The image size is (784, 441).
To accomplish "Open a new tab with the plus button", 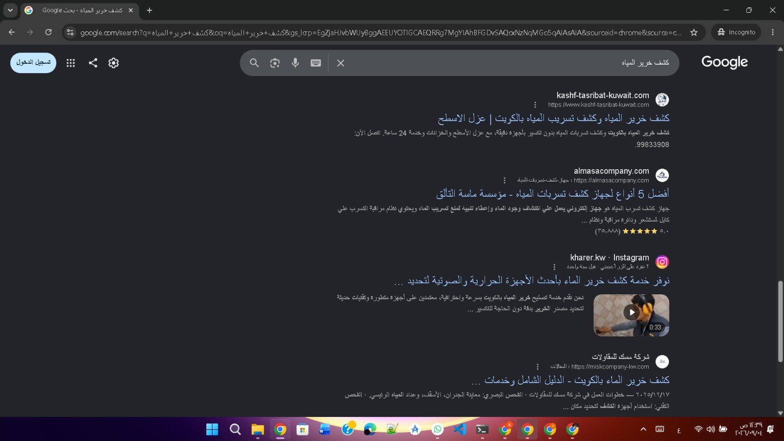I will [149, 10].
